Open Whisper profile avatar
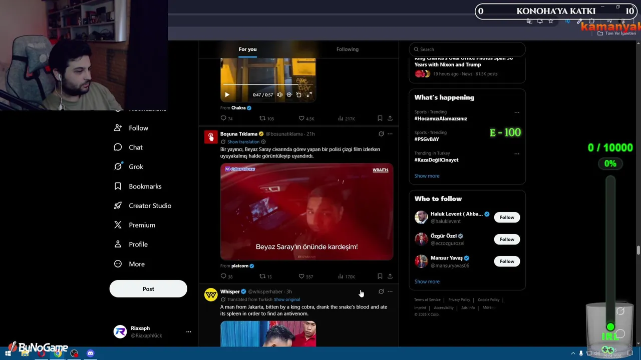This screenshot has height=360, width=641. coord(211,294)
